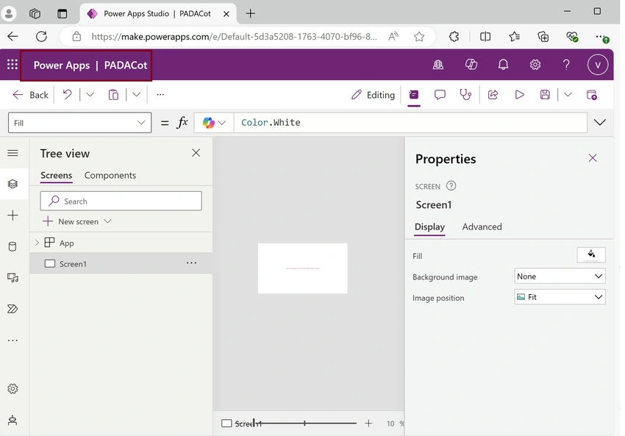The height and width of the screenshot is (436, 625).
Task: Open the environment icon in the header
Action: (x=438, y=65)
